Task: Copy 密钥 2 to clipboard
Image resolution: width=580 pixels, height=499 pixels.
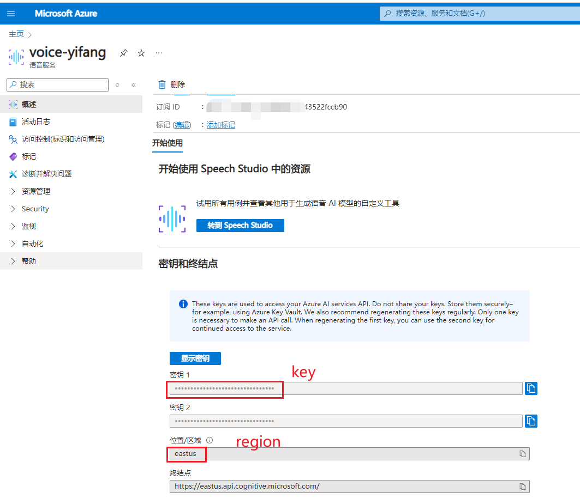Action: coord(531,421)
